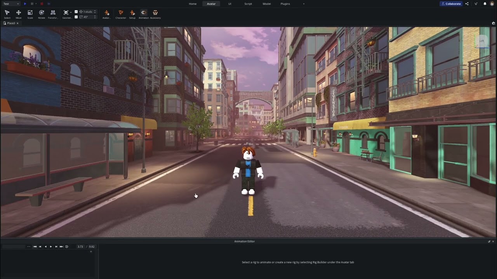The height and width of the screenshot is (279, 497).
Task: Click the Share icon
Action: (x=467, y=3)
